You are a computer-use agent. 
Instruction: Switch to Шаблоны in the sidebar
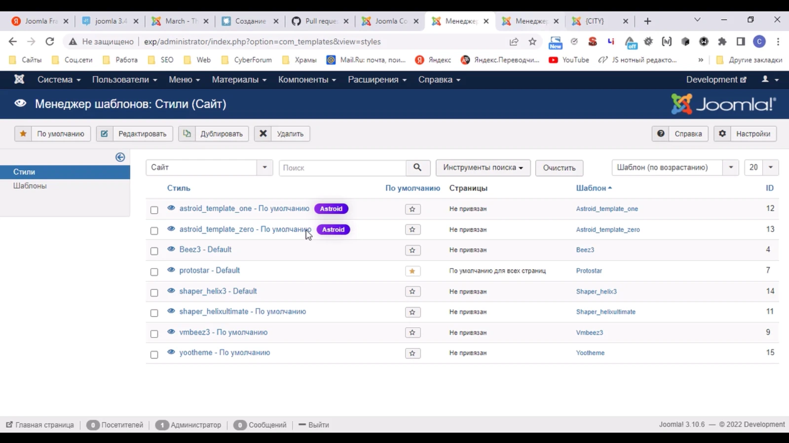[30, 186]
